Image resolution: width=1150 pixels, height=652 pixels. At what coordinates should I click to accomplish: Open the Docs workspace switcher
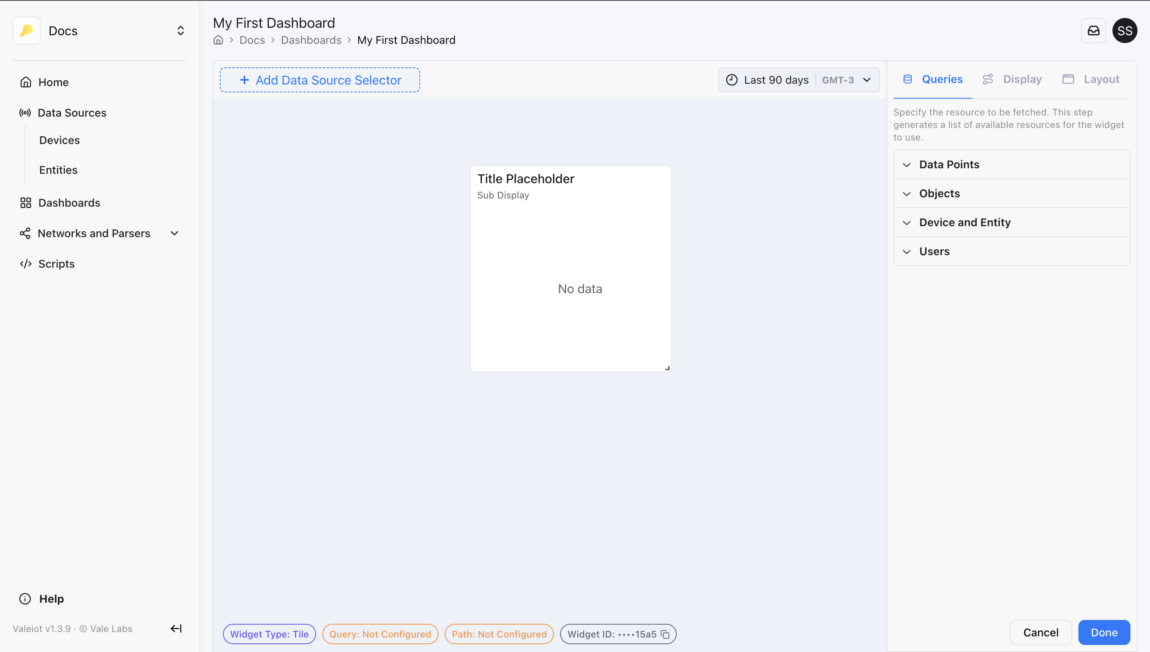(180, 31)
